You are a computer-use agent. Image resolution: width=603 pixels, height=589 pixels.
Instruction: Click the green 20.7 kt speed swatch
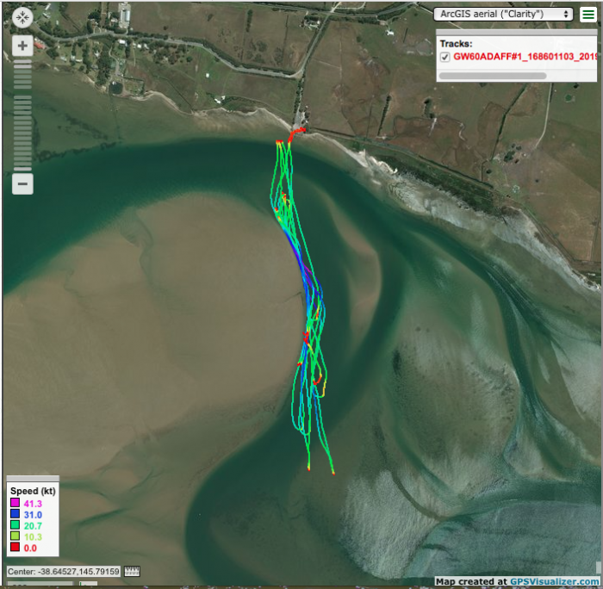point(15,525)
